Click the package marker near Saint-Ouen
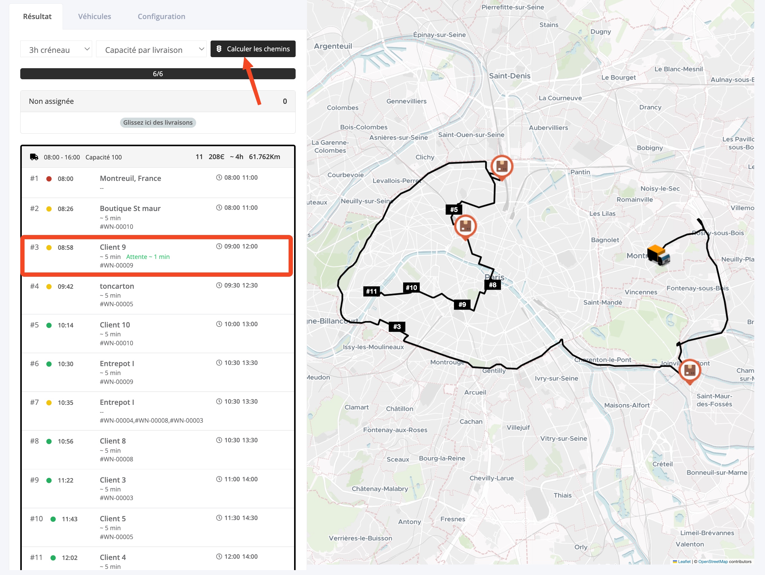Screen dimensions: 765x575 502,166
